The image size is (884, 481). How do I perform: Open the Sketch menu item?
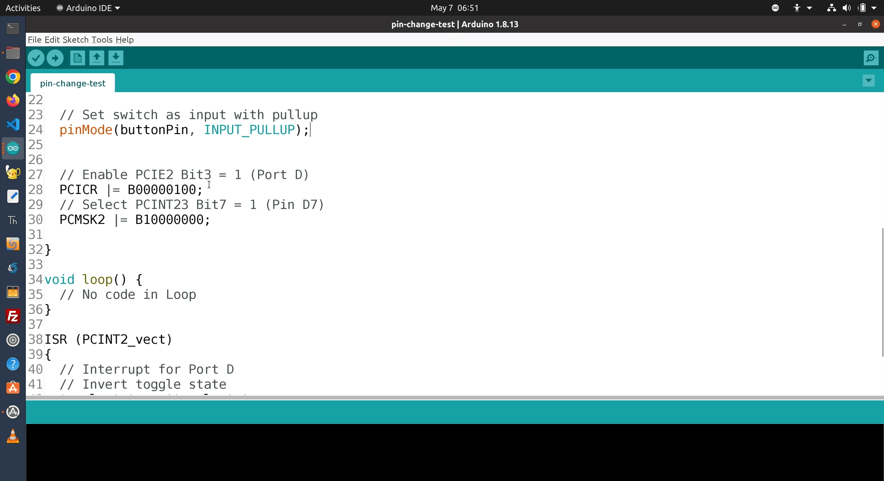[x=76, y=40]
